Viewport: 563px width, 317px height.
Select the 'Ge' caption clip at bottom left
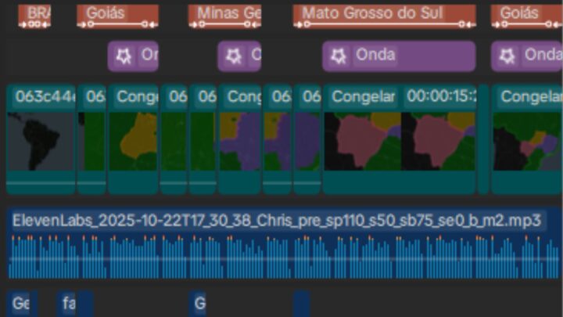click(22, 304)
